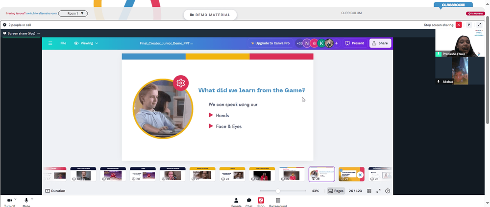Open the Chat panel icon
490x207 pixels.
coord(249,201)
